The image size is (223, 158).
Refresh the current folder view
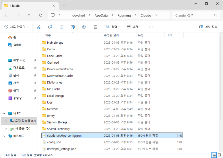[41, 15]
